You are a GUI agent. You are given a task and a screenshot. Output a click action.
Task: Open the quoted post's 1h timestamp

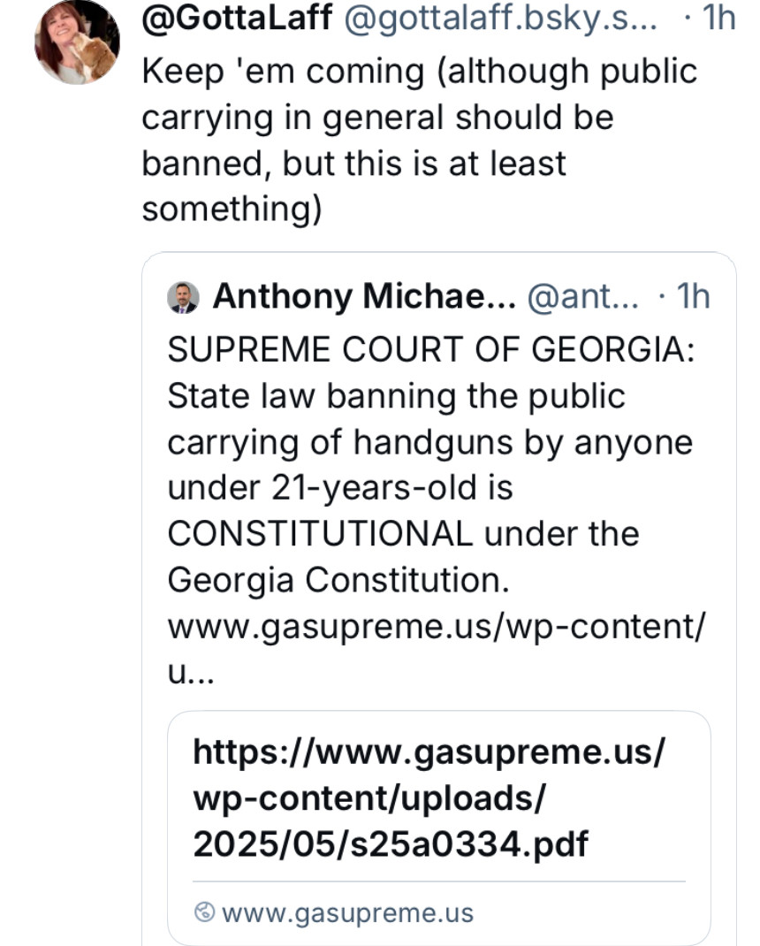tap(693, 296)
